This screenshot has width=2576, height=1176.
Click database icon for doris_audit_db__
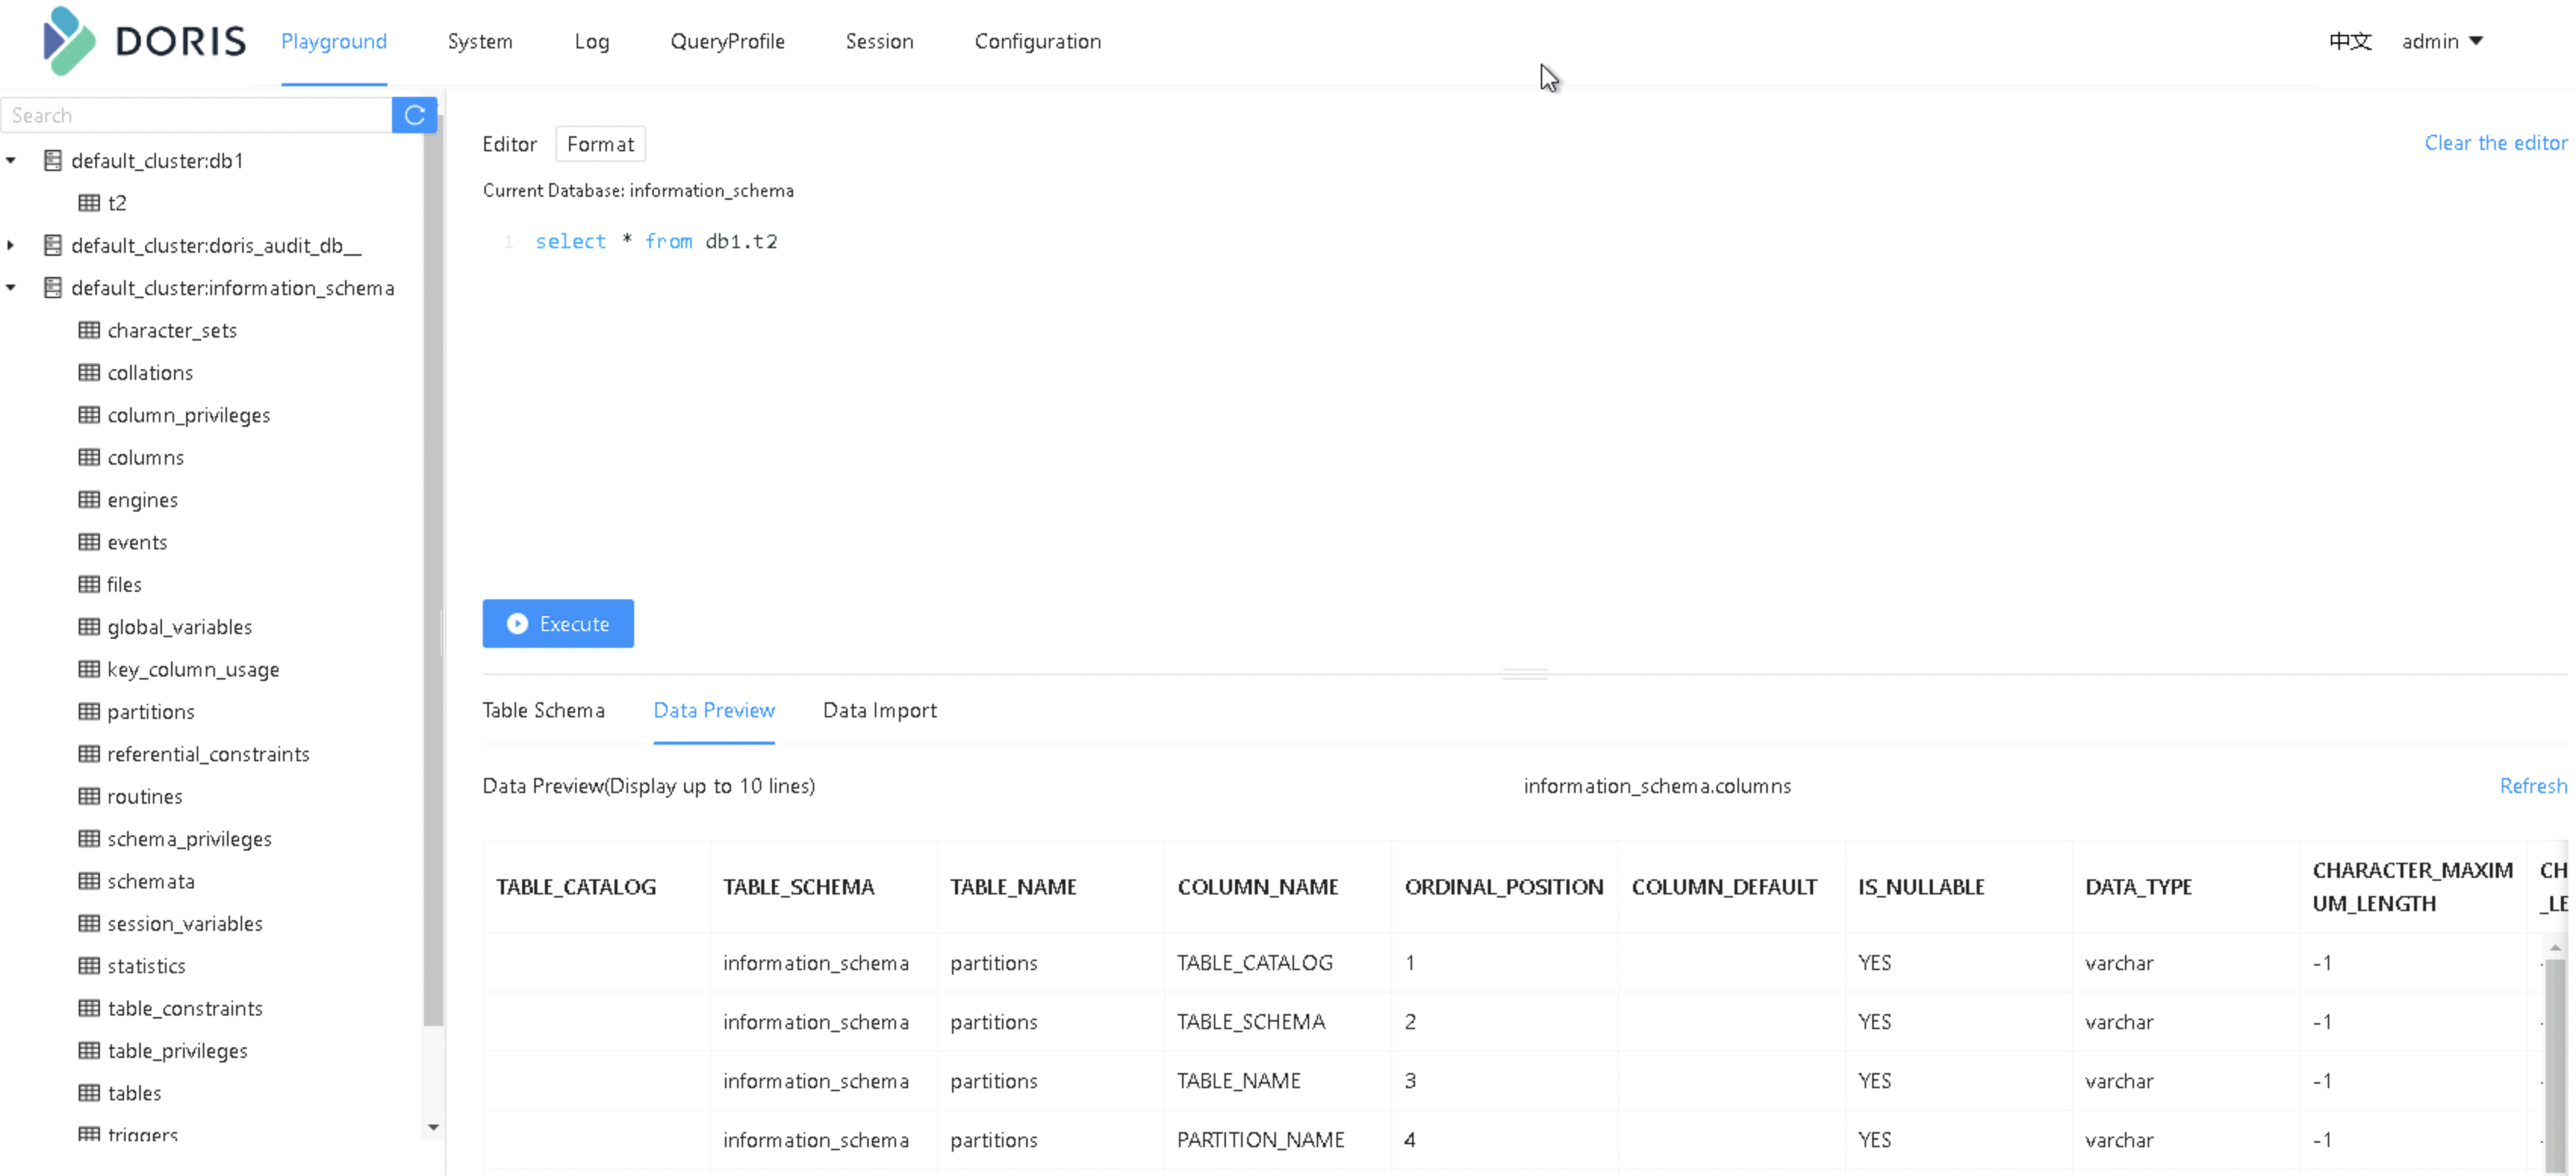(53, 246)
